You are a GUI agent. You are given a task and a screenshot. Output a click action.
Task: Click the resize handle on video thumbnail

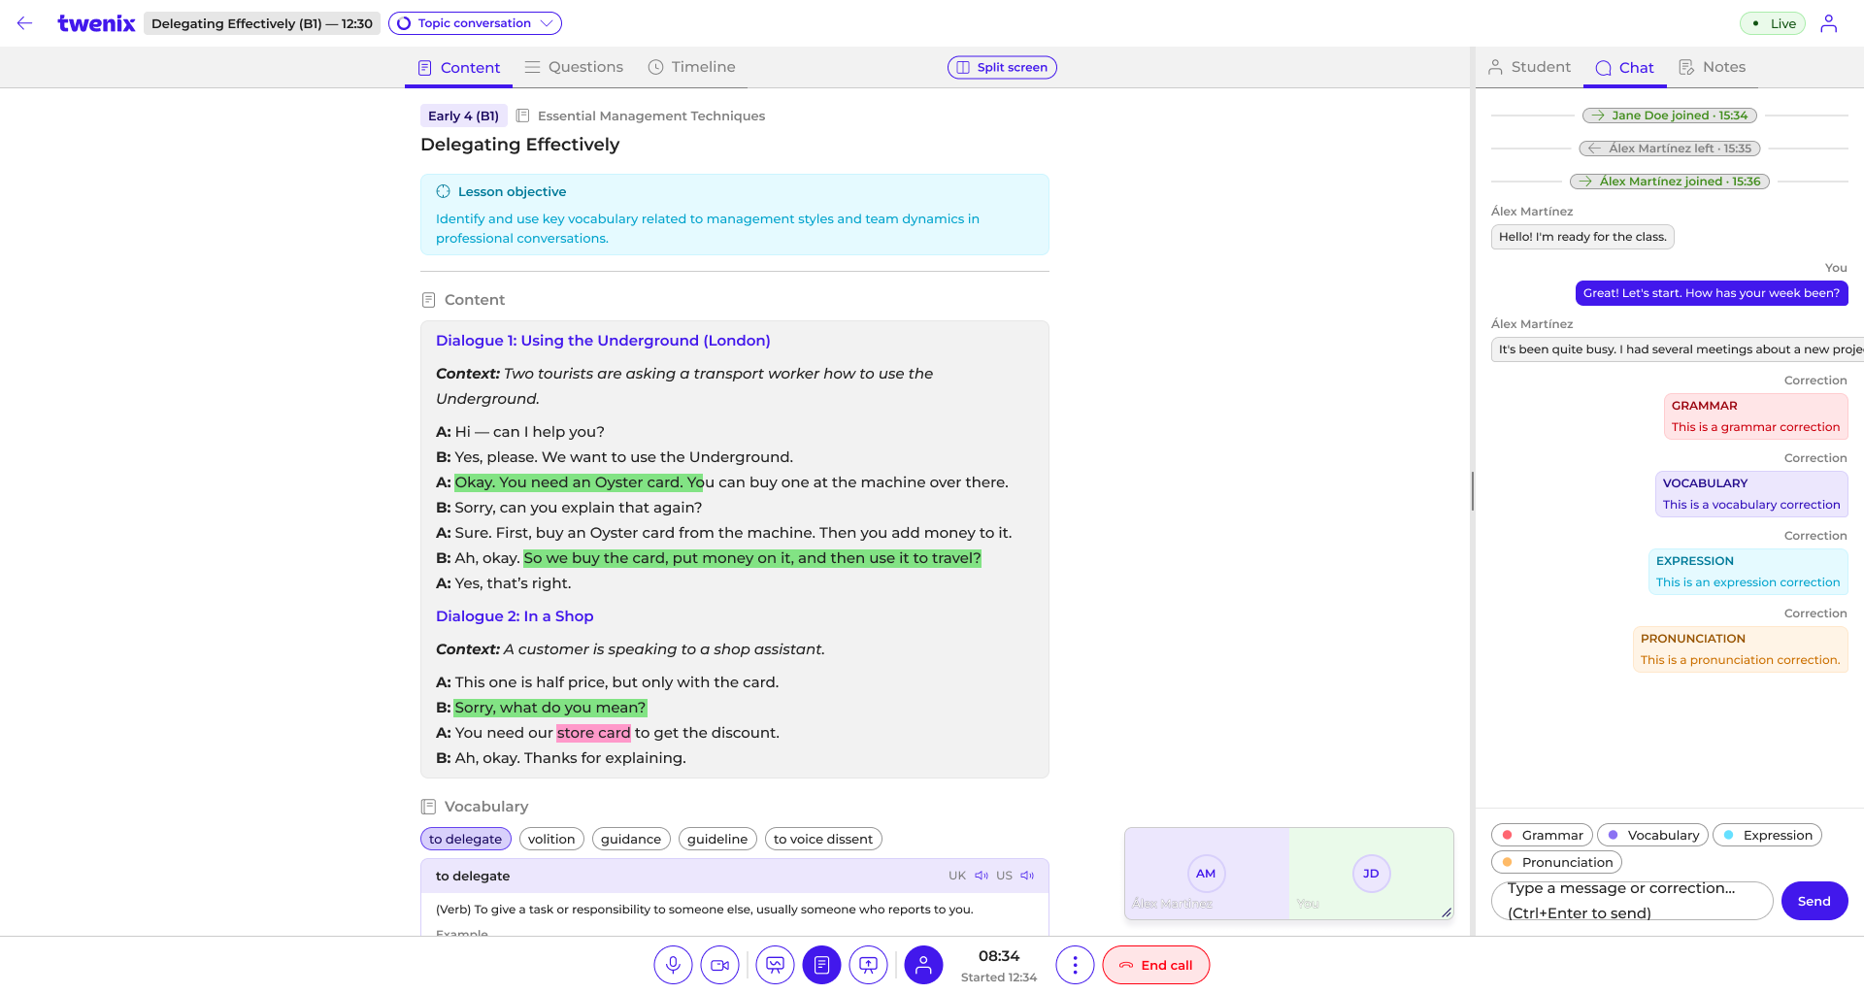[1446, 911]
